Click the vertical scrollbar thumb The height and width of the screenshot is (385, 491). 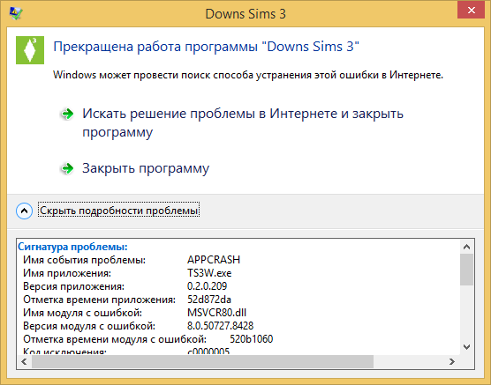pos(466,270)
